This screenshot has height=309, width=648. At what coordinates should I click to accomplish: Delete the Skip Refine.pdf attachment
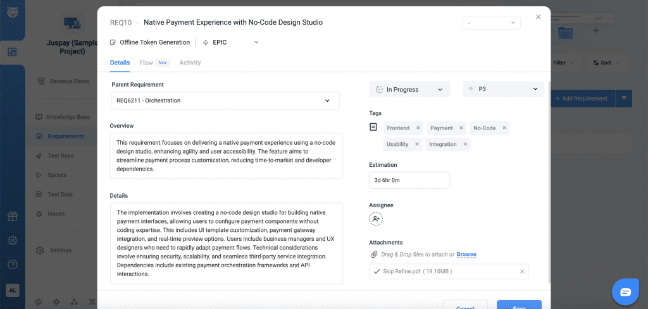522,272
